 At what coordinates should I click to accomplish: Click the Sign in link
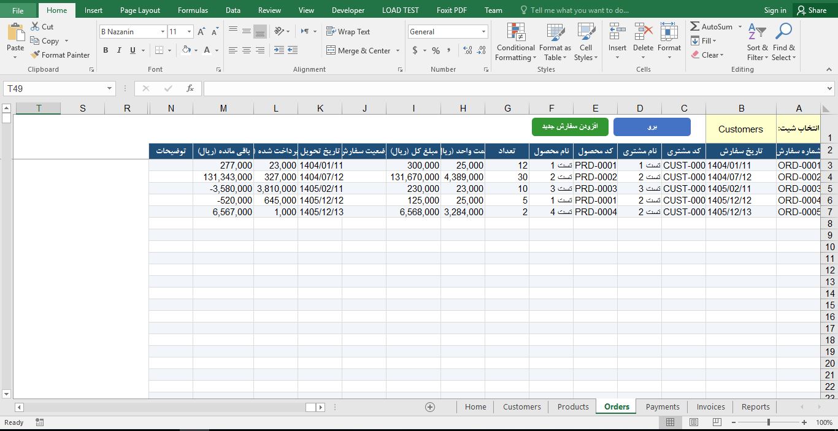[x=775, y=10]
